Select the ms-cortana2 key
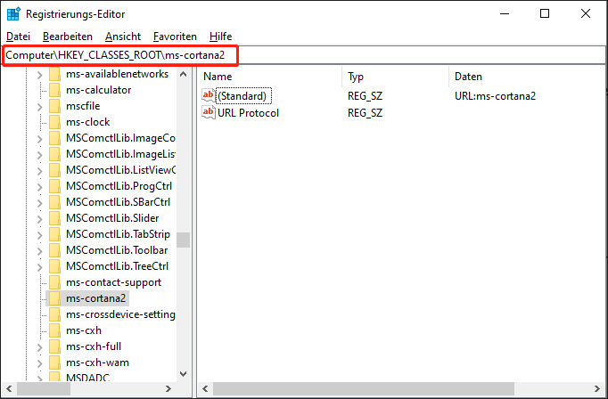 point(95,298)
